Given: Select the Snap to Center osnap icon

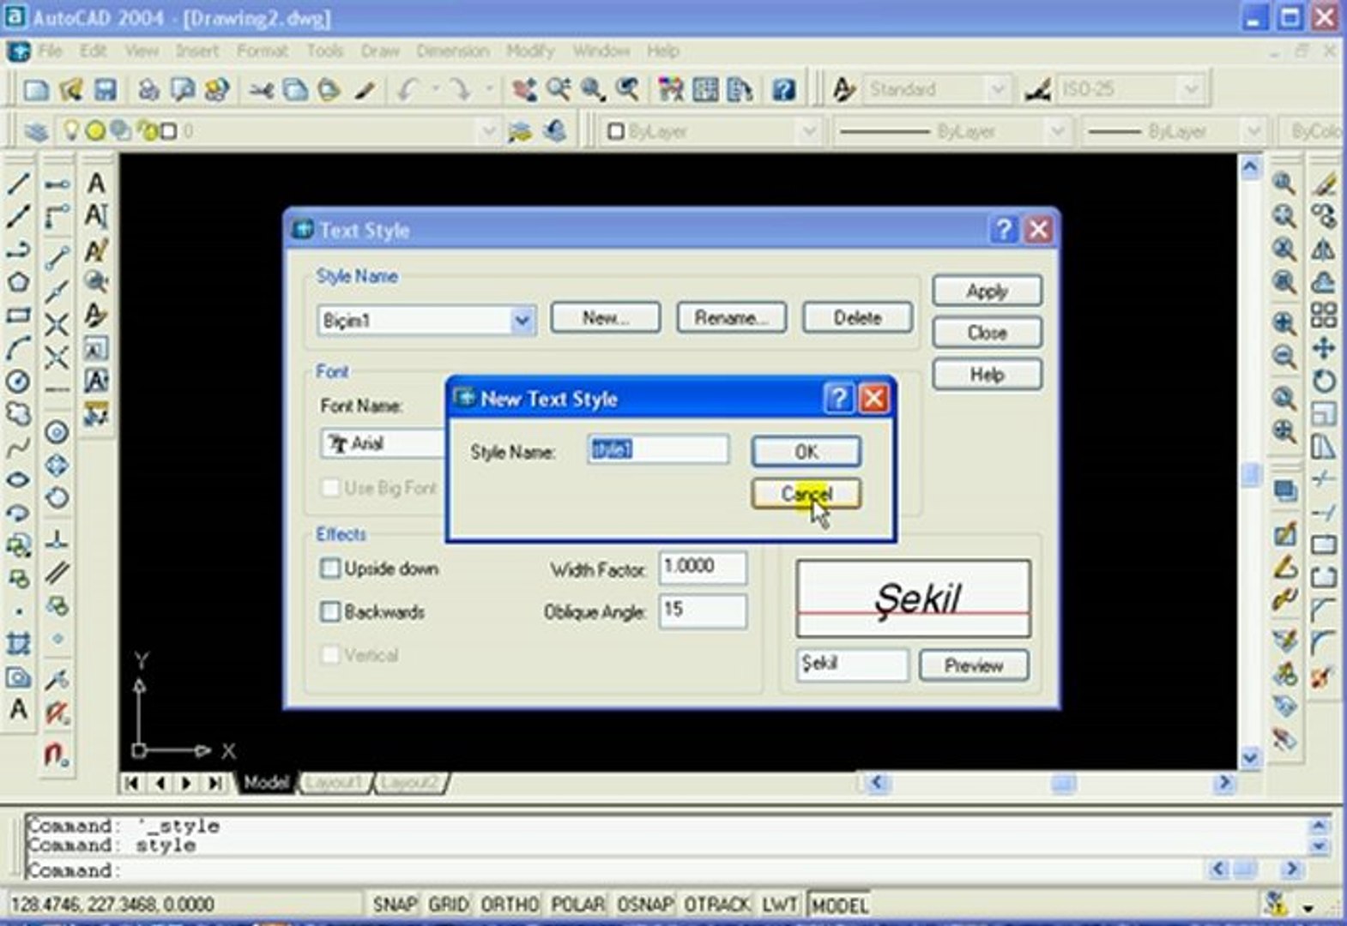Looking at the screenshot, I should coord(57,432).
